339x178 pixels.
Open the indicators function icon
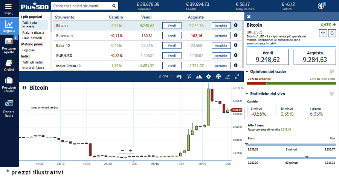point(189,76)
